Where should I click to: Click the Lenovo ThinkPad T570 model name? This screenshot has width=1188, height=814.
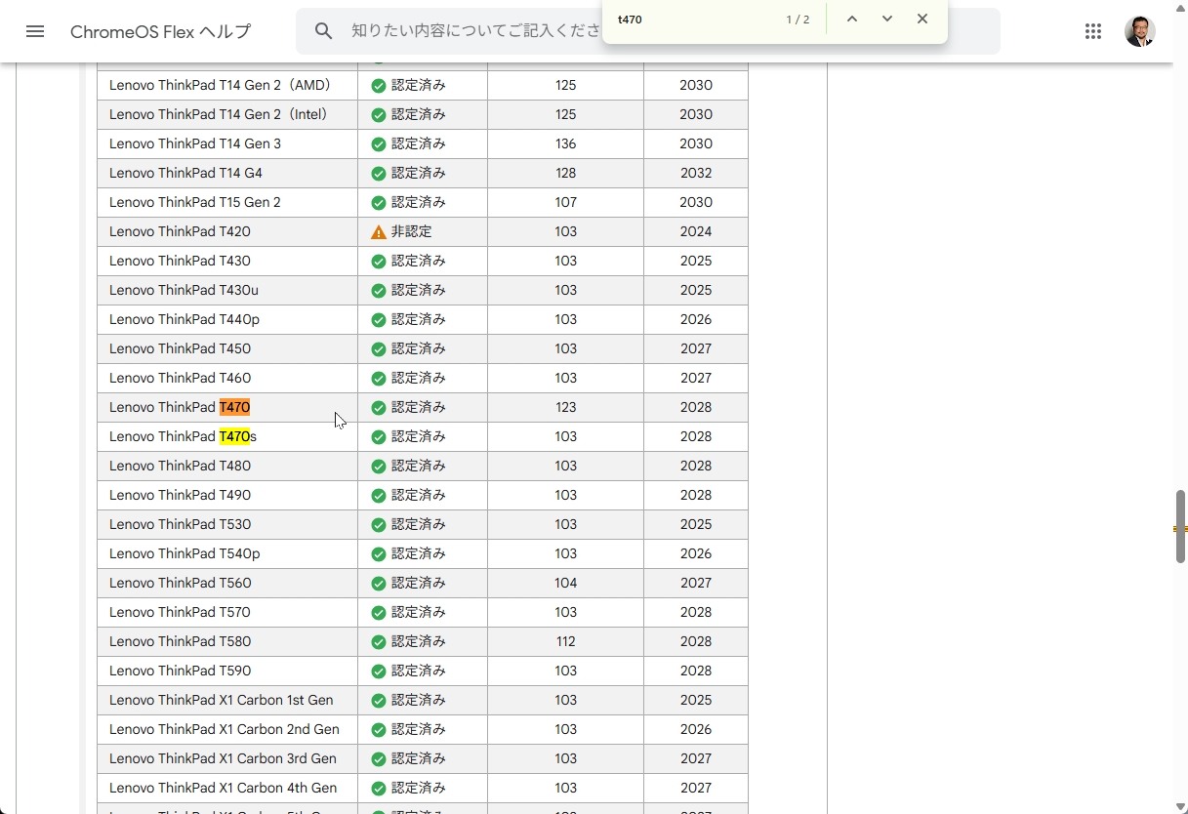180,612
